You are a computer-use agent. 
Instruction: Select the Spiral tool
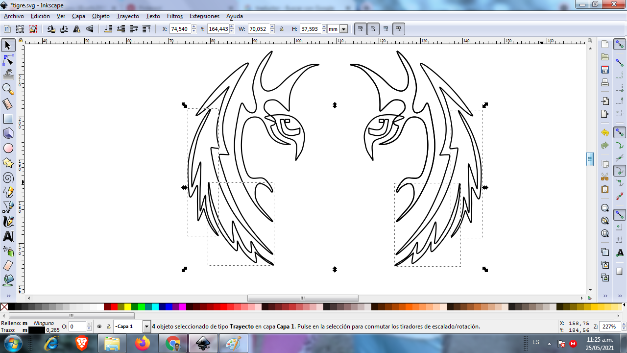click(8, 177)
